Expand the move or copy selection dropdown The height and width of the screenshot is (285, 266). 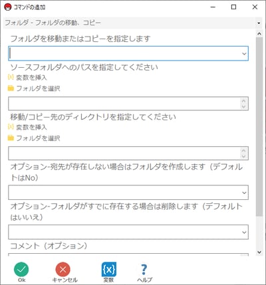[128, 53]
